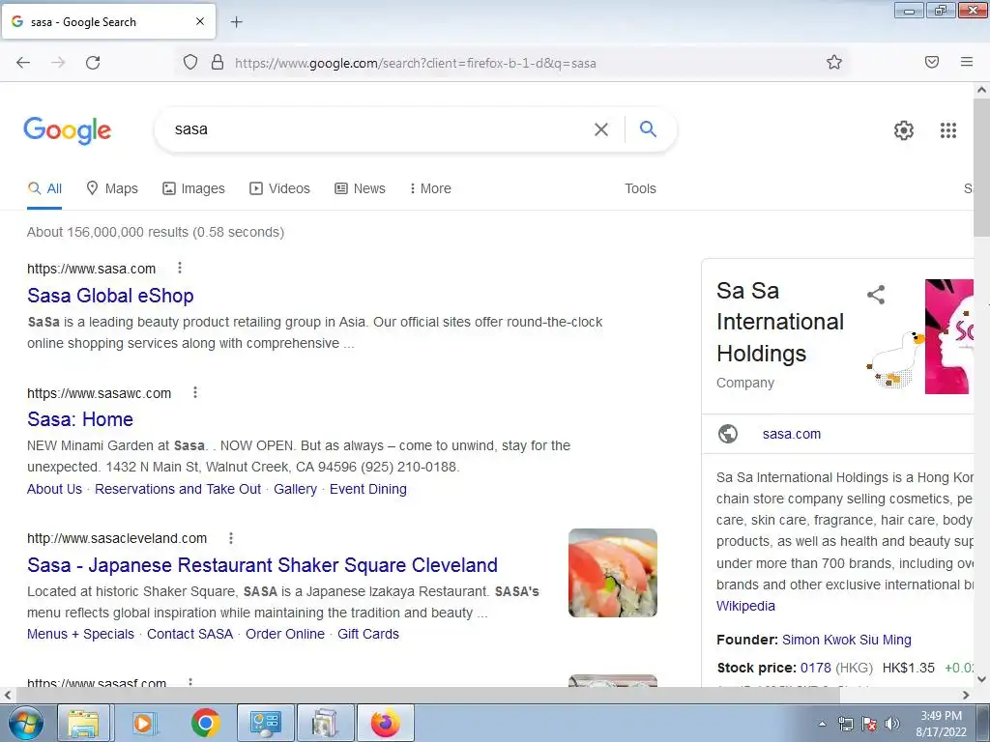Click the forward navigation arrow
990x742 pixels.
coord(58,63)
